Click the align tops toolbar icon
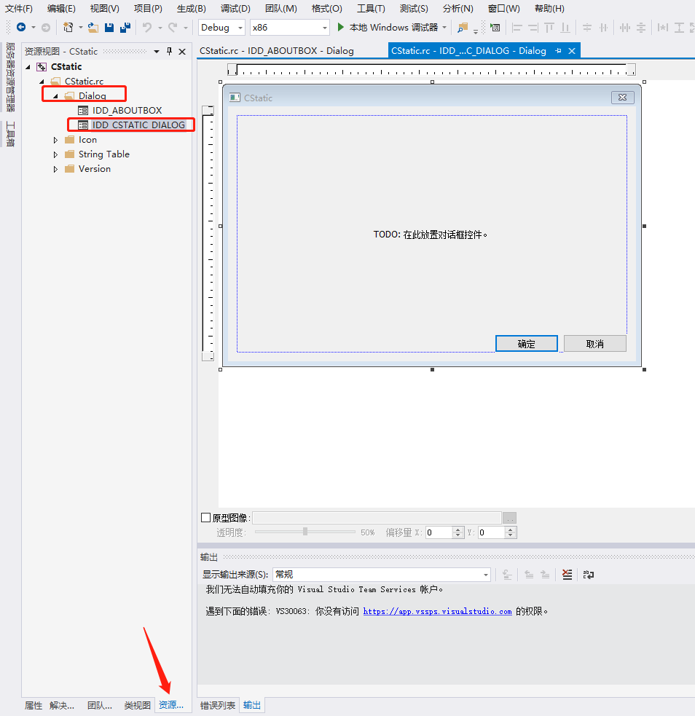 coord(549,28)
